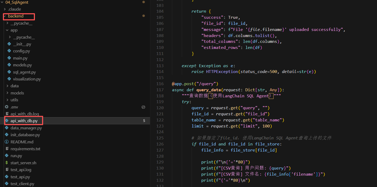Viewport: 377px width, 187px height.
Task: Open README.md in the explorer
Action: [x=22, y=142]
